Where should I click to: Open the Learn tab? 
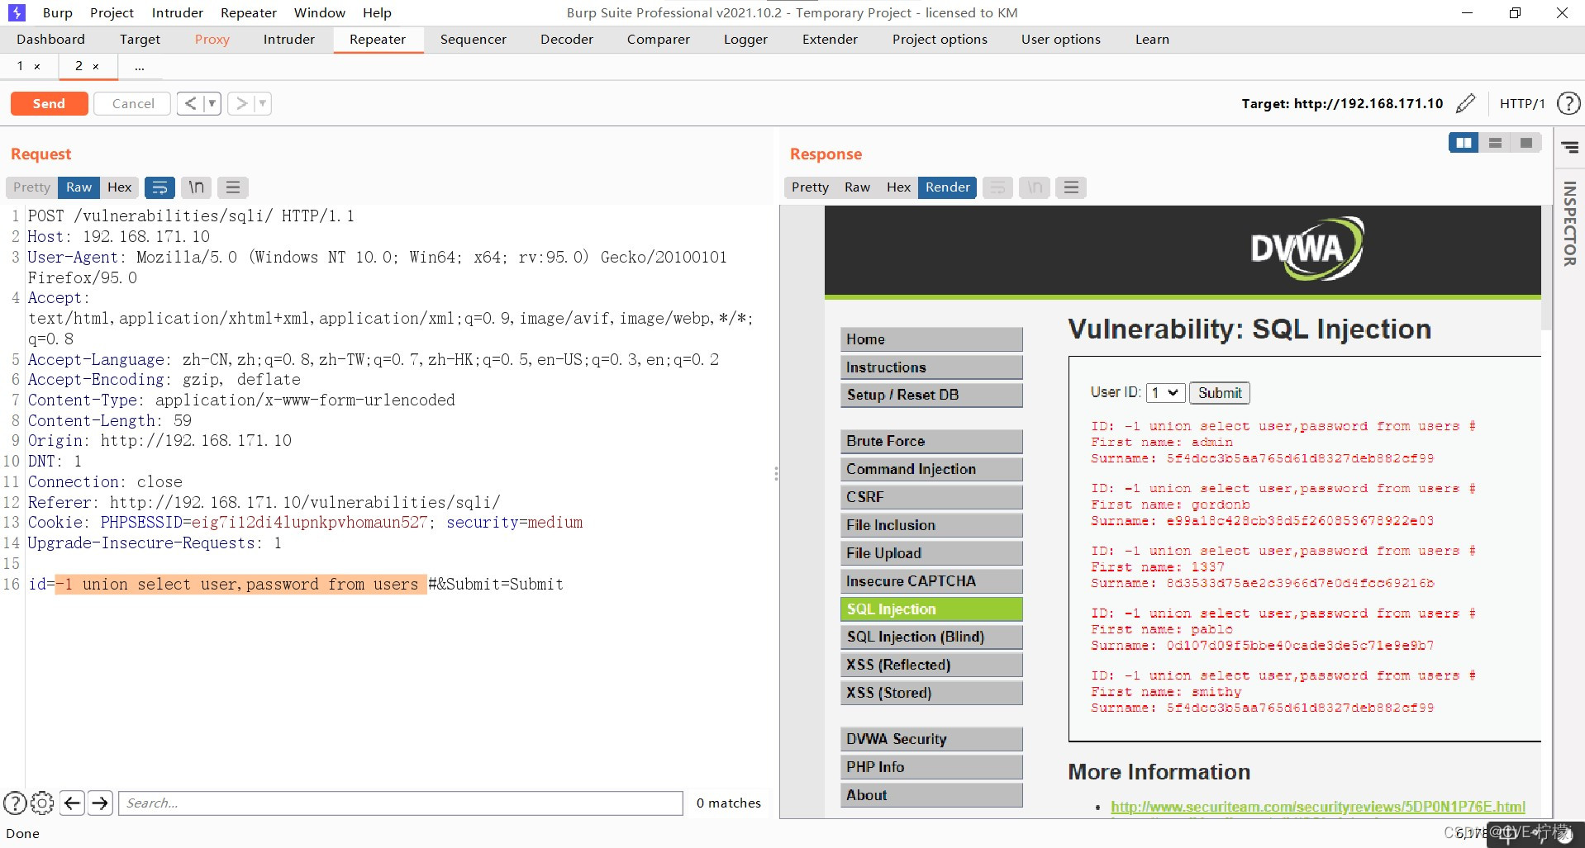point(1151,40)
